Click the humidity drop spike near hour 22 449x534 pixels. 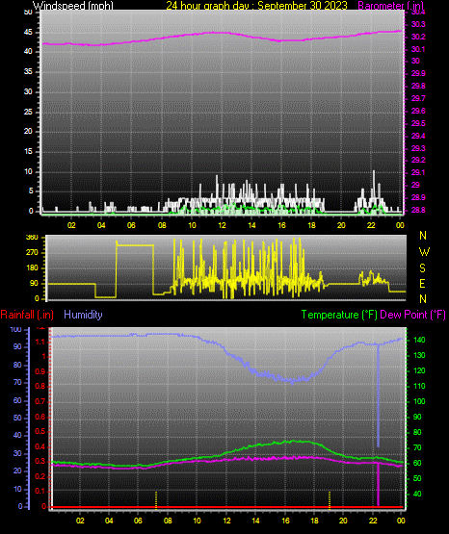pyautogui.click(x=378, y=395)
